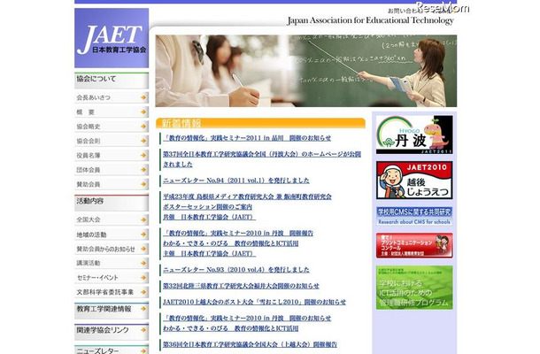Open the 協会会則 menu item
Image resolution: width=540 pixels, height=354 pixels.
[112, 141]
